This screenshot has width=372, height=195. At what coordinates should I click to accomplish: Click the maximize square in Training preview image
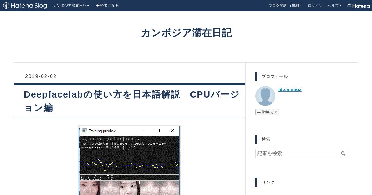pos(158,131)
